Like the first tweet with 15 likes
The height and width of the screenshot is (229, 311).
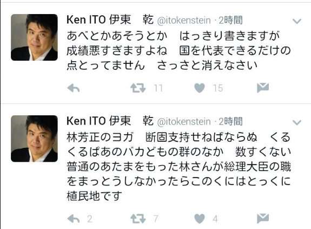[200, 88]
